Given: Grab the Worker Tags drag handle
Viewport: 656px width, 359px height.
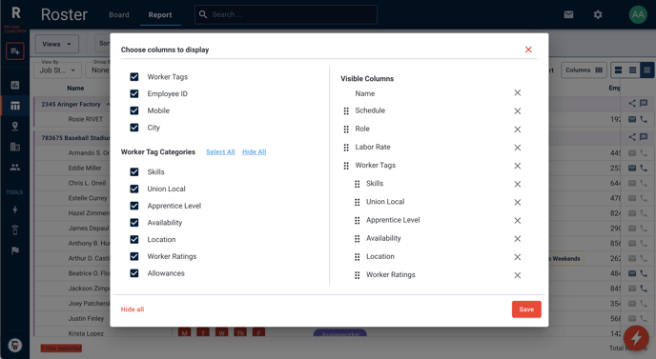Looking at the screenshot, I should [346, 166].
